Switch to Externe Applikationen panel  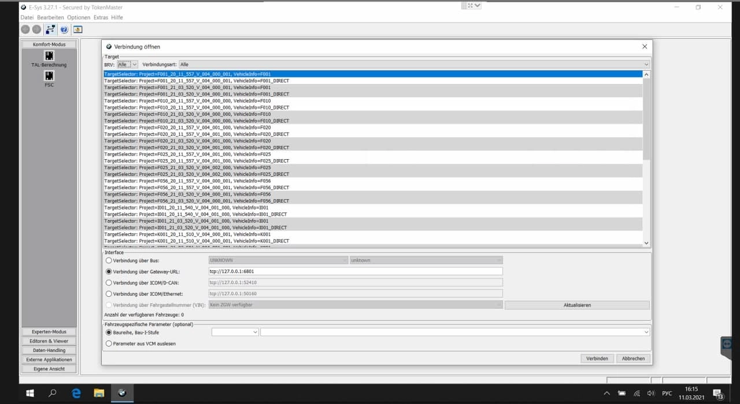(x=49, y=359)
